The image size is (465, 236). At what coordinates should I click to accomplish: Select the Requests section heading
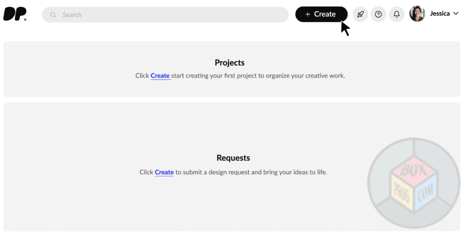[x=233, y=158]
